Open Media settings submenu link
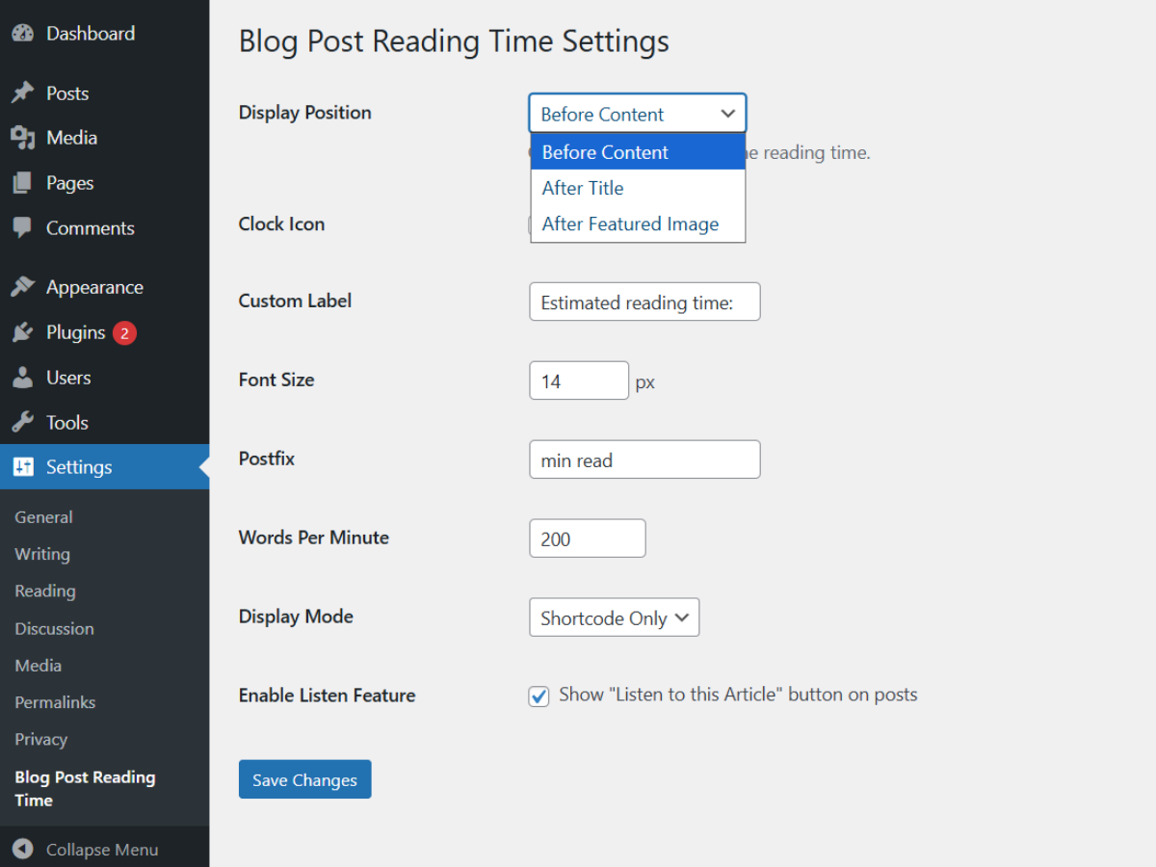Image resolution: width=1156 pixels, height=867 pixels. click(39, 666)
